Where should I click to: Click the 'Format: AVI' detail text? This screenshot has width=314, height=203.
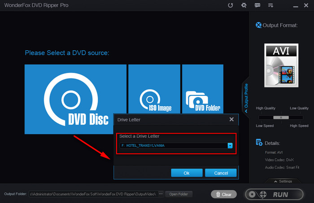(x=274, y=152)
